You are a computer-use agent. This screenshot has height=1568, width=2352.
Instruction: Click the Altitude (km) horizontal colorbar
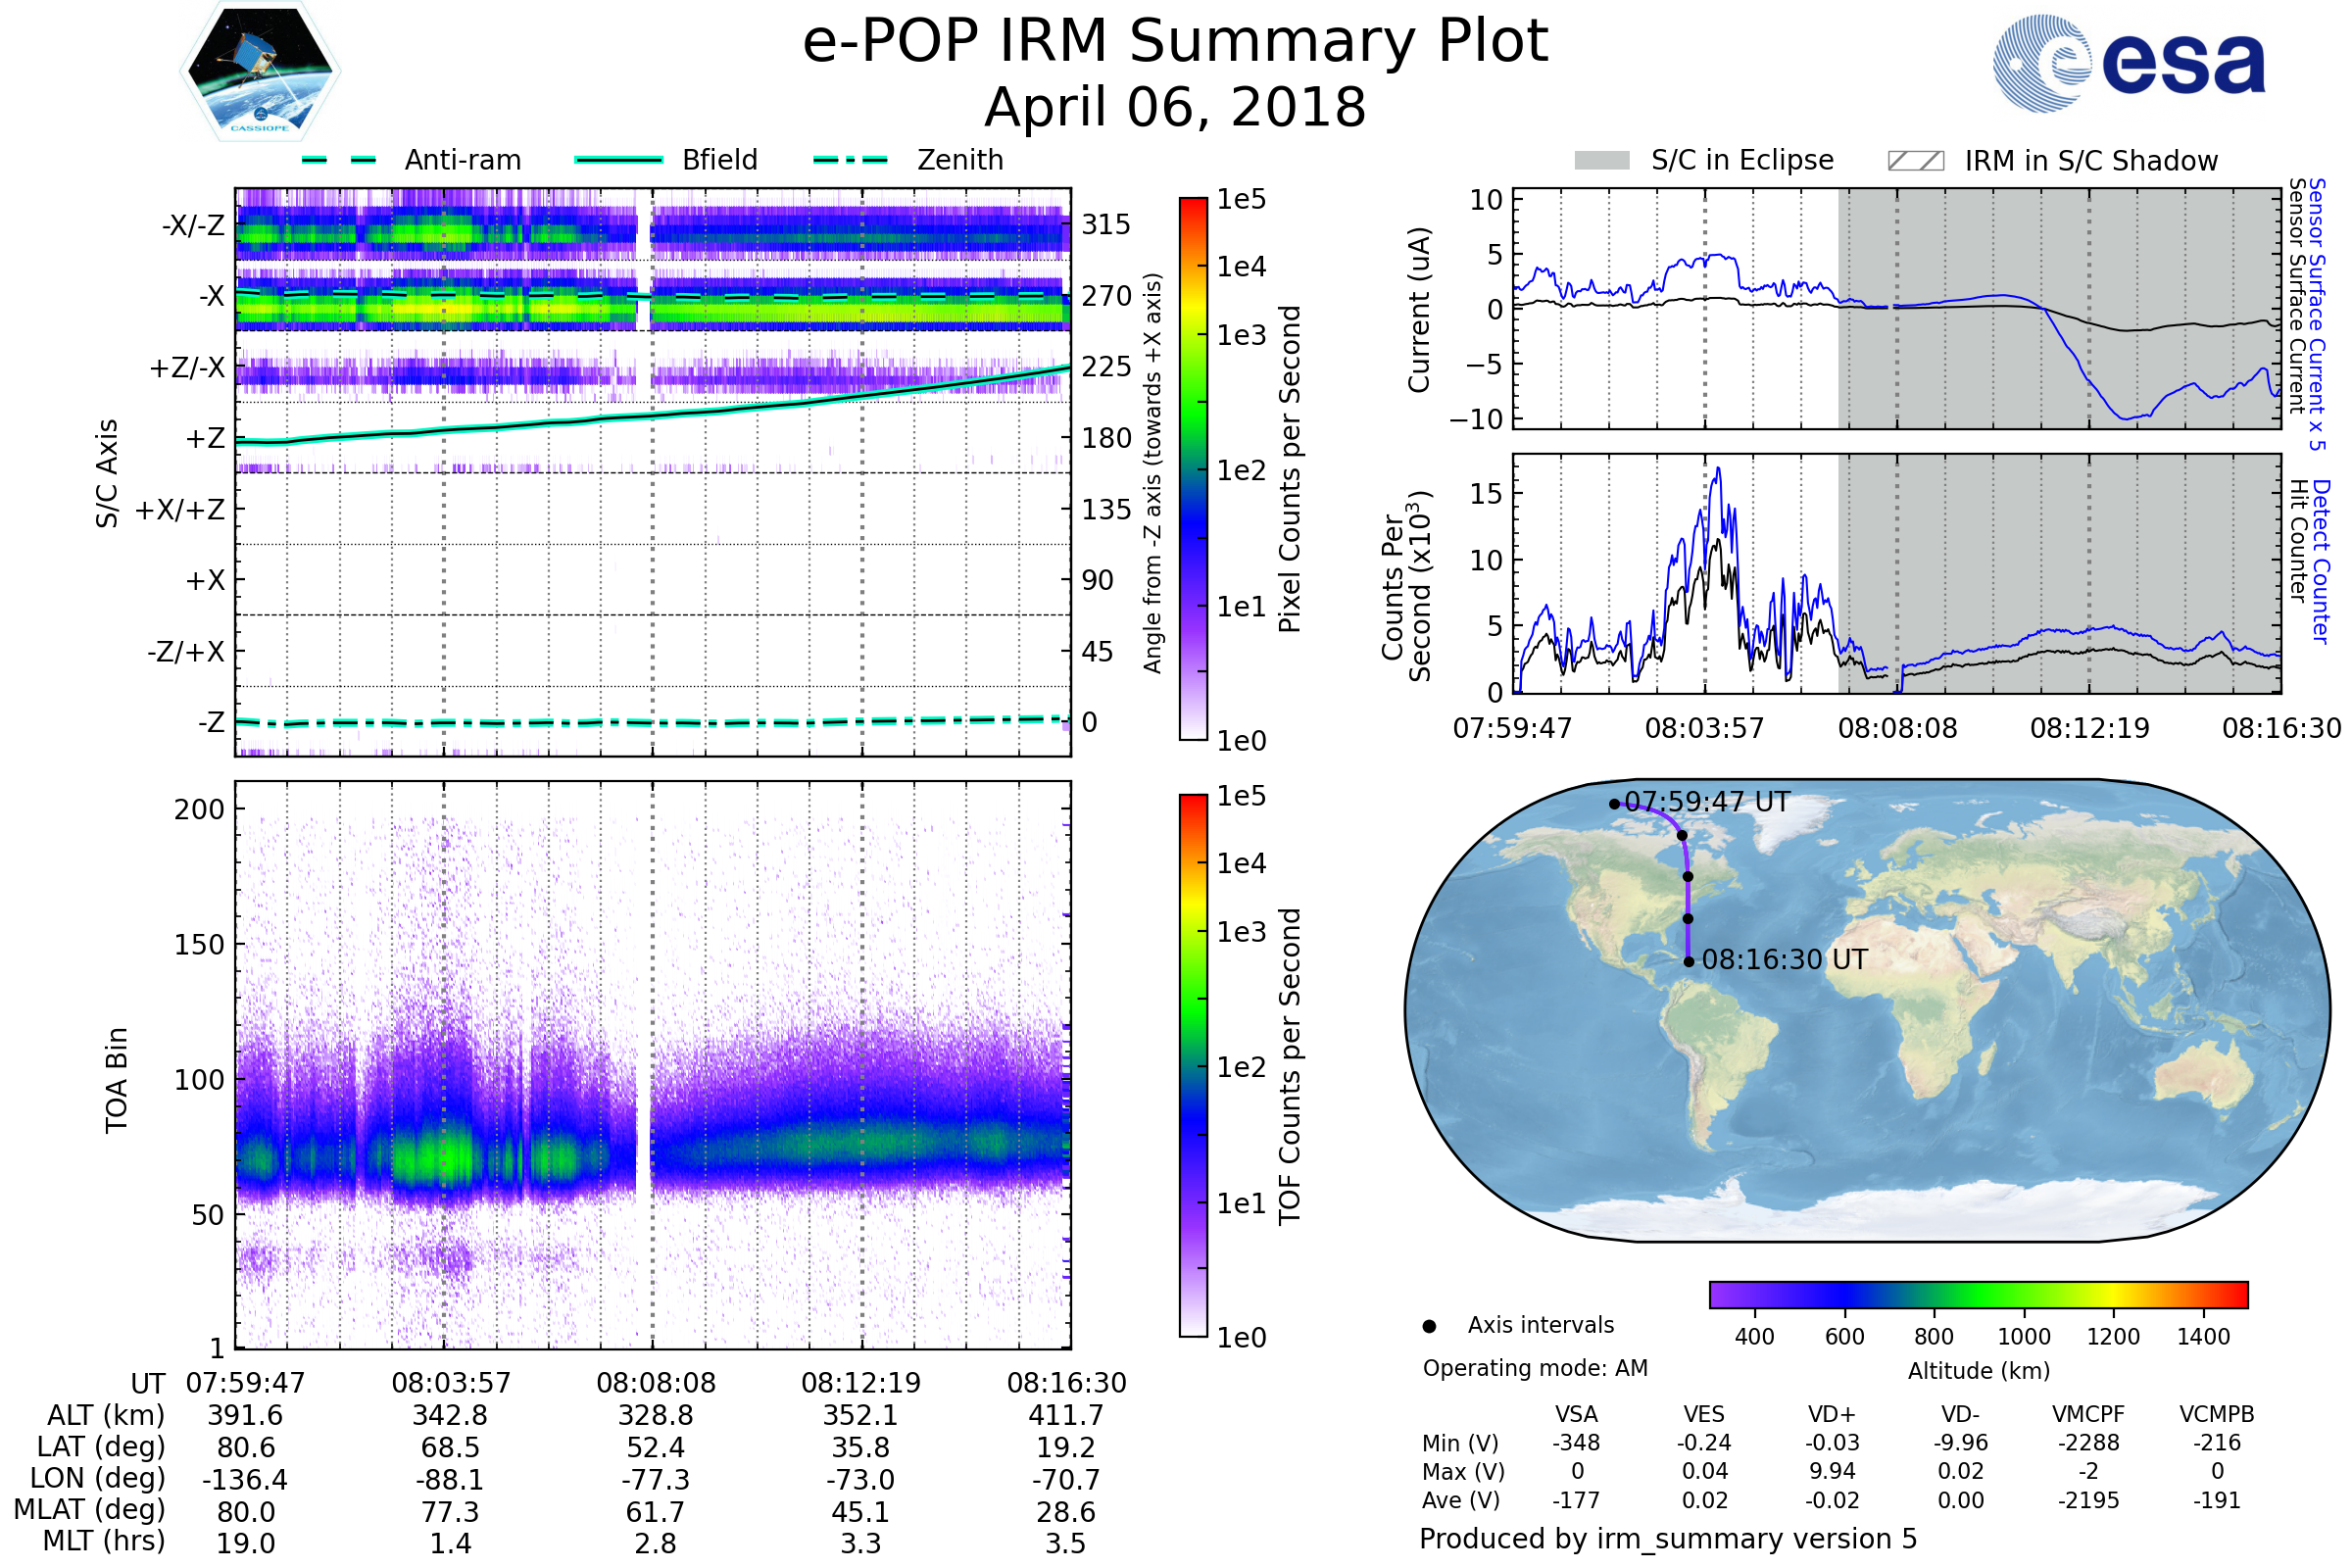click(1978, 1294)
